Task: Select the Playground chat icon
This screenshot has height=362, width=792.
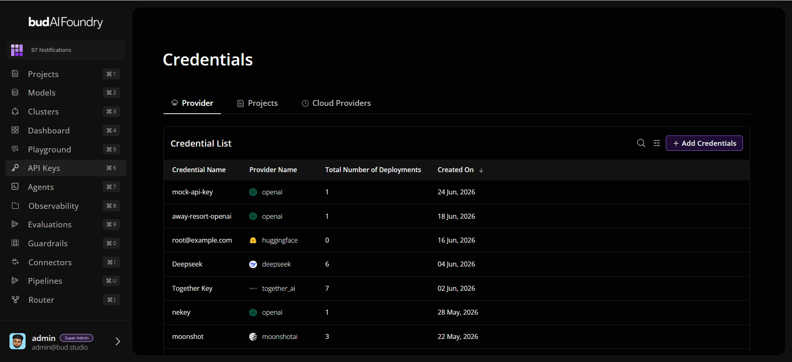Action: point(15,149)
